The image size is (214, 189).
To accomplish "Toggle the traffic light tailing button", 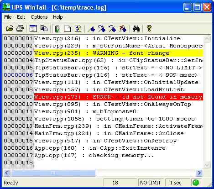I will coord(57,28).
